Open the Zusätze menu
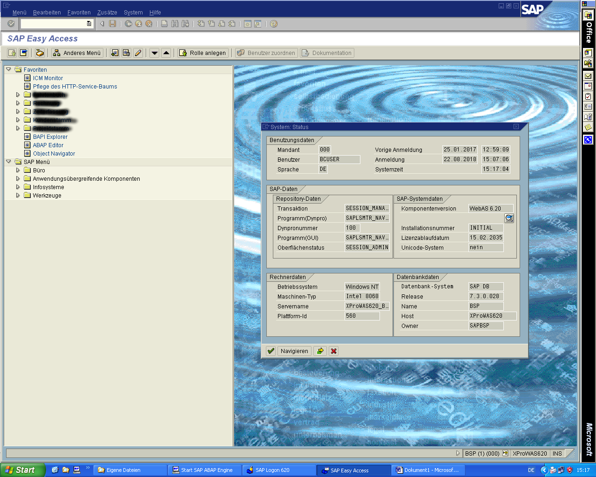This screenshot has width=596, height=477. point(107,13)
